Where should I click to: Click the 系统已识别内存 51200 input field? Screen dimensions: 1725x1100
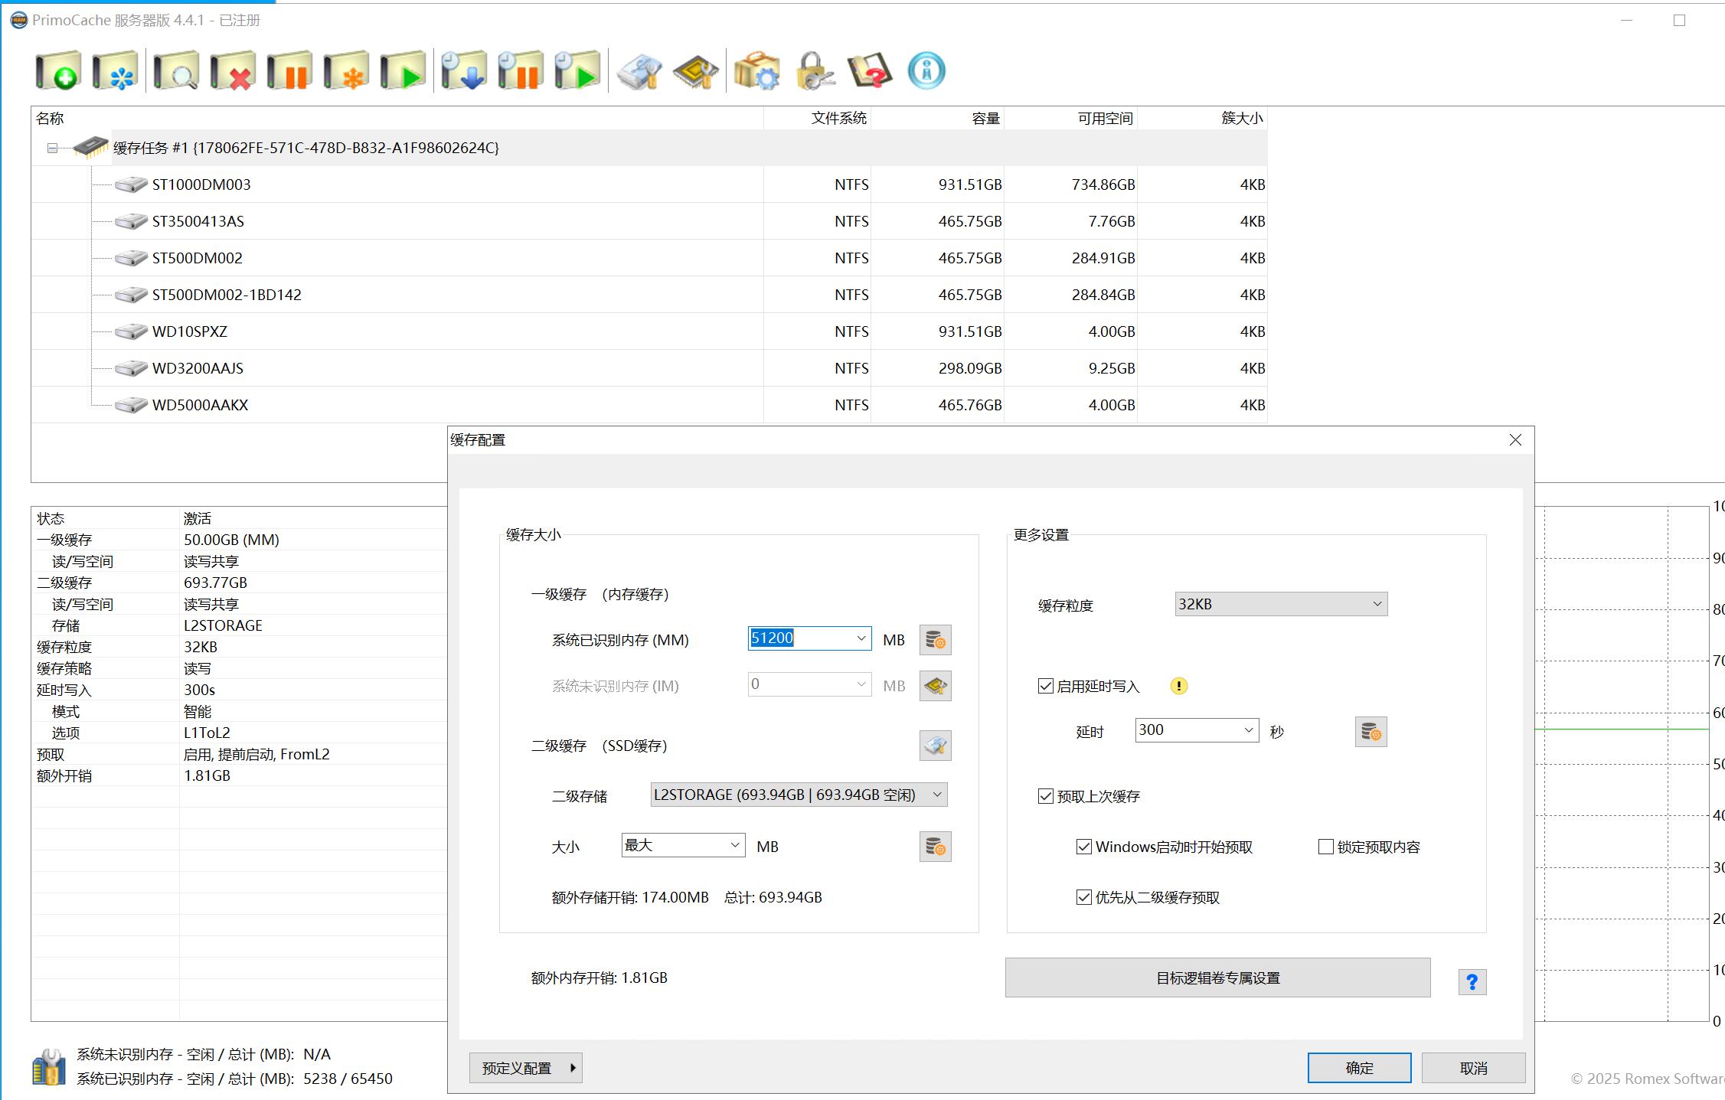click(x=799, y=638)
